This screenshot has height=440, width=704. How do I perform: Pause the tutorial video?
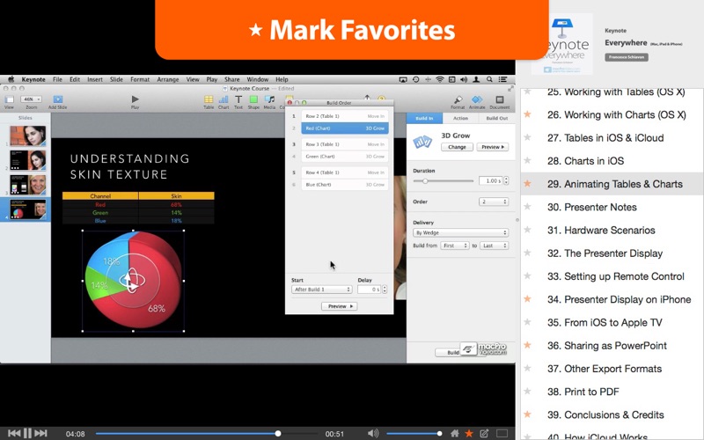click(27, 433)
